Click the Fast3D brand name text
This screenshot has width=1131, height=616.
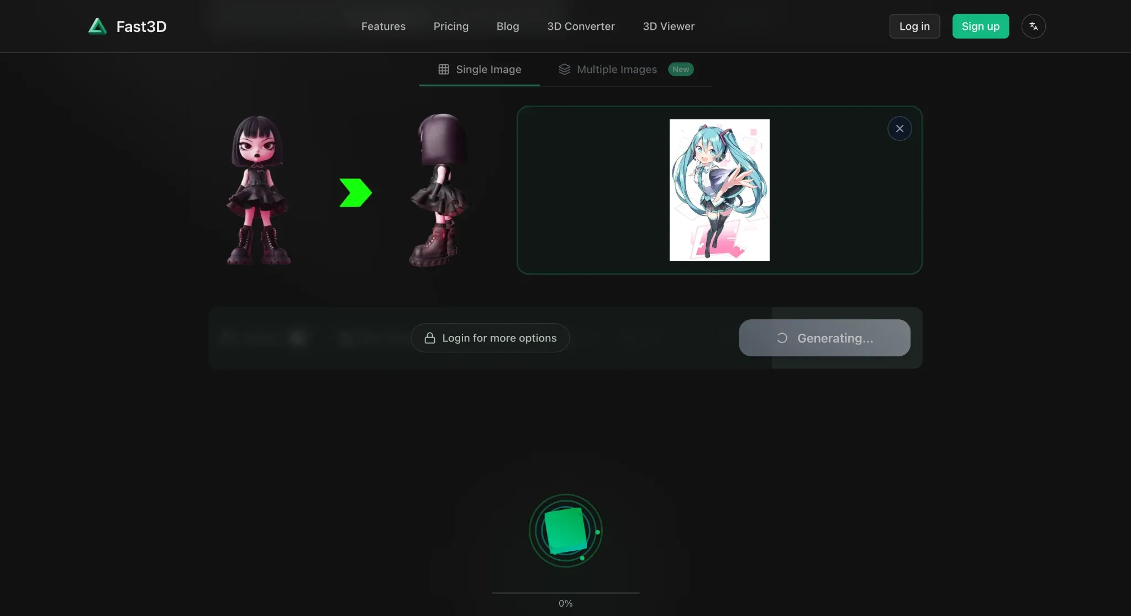[x=141, y=27]
